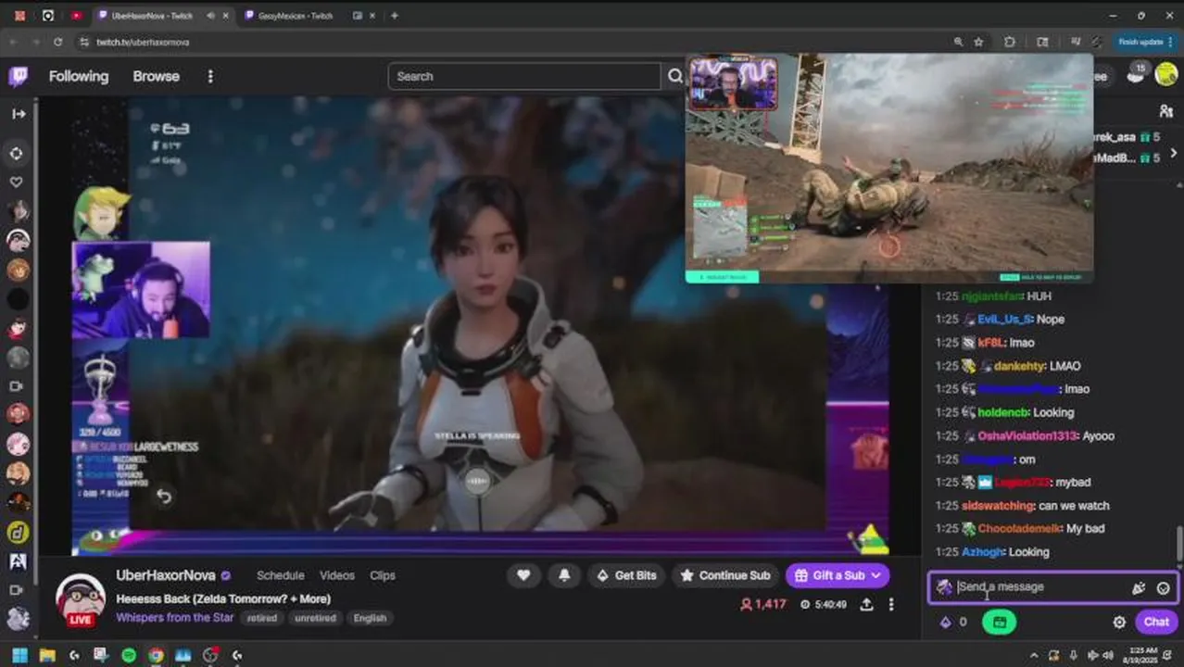Click the picture-in-picture game video
Viewport: 1184px width, 667px height.
point(889,169)
